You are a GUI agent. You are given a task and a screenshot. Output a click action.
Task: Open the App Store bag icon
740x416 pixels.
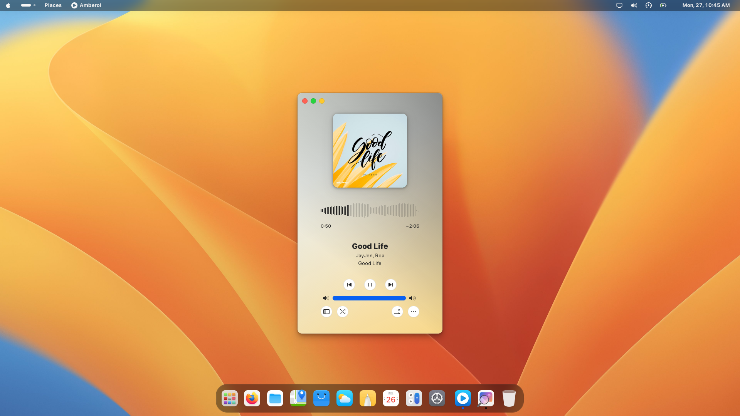pos(321,399)
